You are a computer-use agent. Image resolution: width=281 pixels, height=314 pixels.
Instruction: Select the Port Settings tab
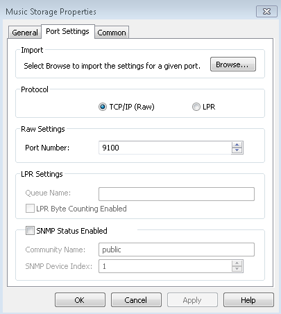68,31
